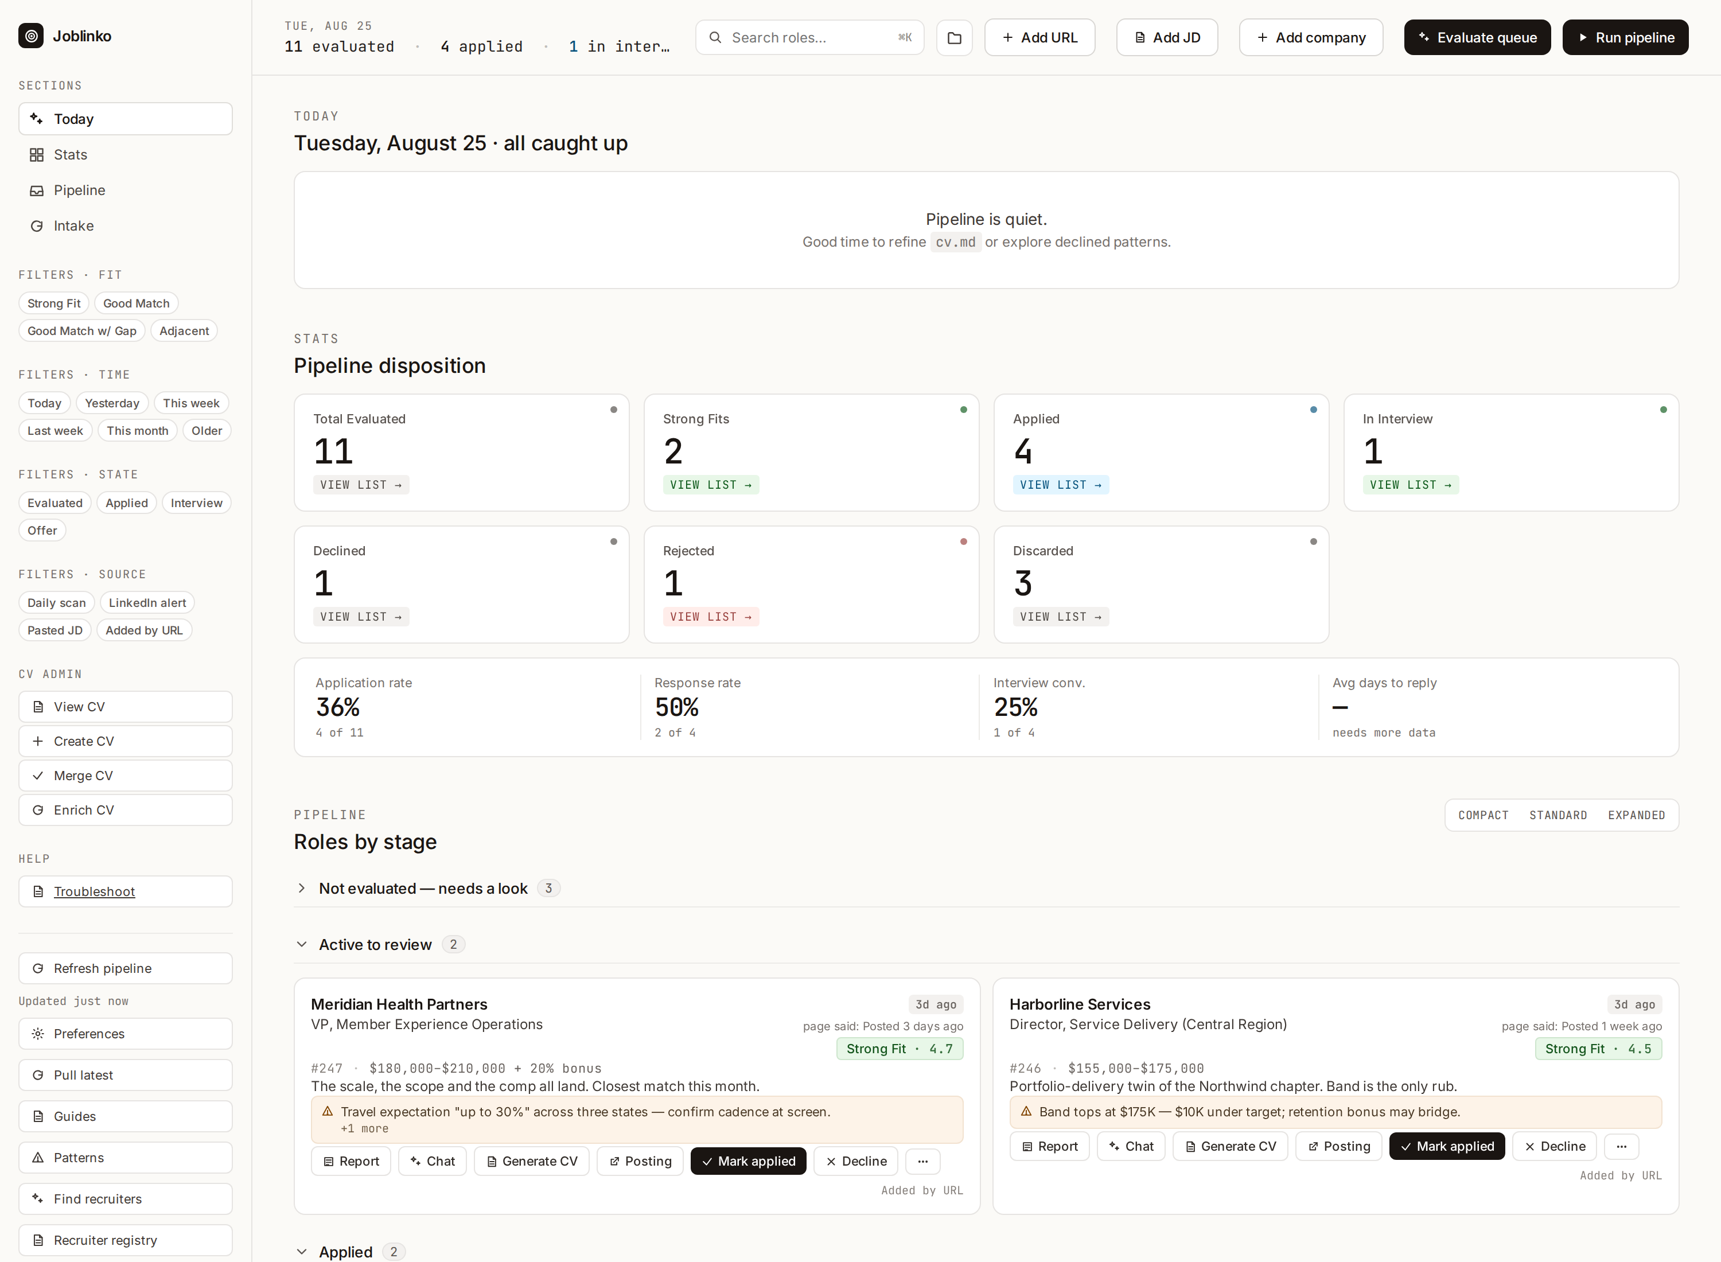Screen dimensions: 1721x1262
Task: Click Add company button
Action: click(1311, 37)
